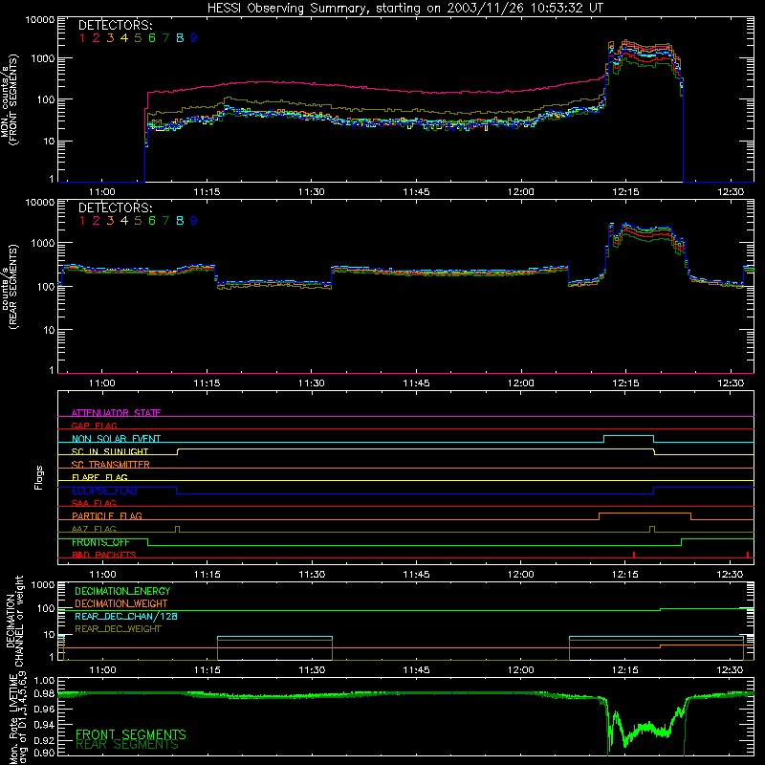Click 11:30 tick label under rear segments plot
The width and height of the screenshot is (765, 765).
312,383
